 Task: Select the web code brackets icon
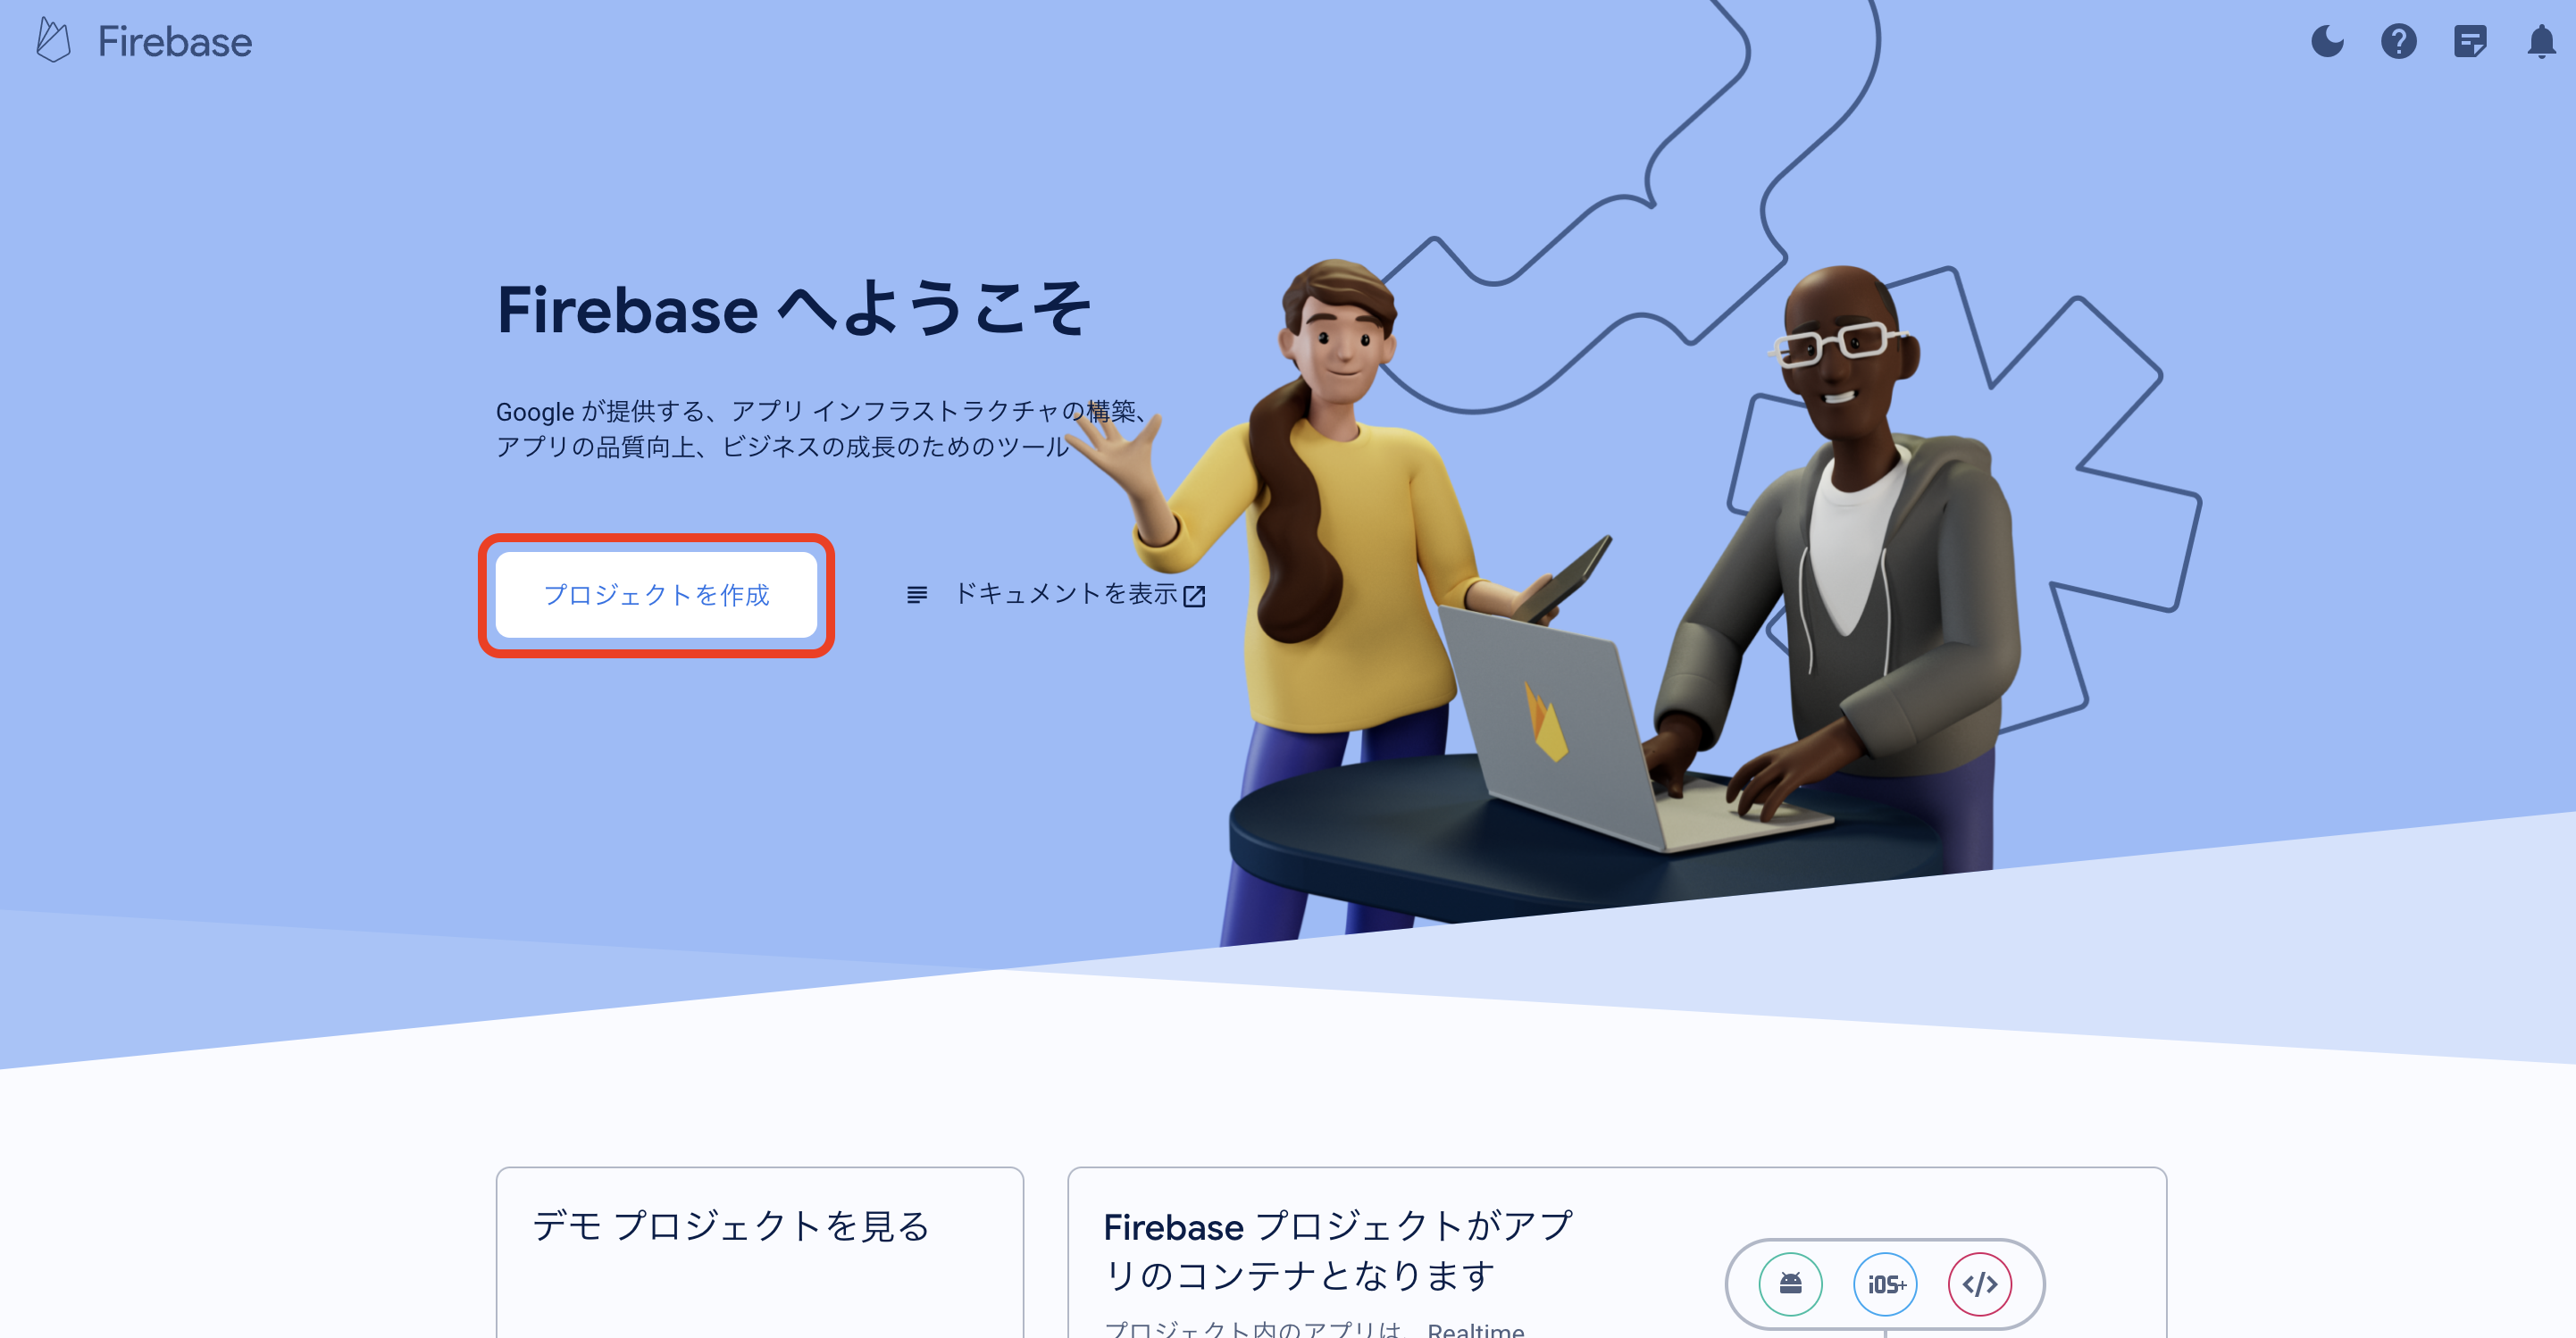point(1979,1284)
